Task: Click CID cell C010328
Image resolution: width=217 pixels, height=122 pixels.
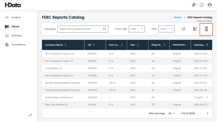Action: point(92,105)
